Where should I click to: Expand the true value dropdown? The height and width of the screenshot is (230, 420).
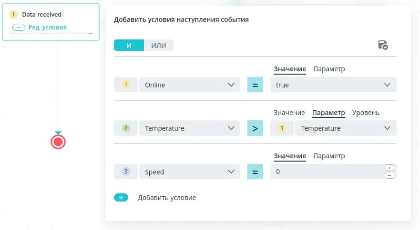[333, 85]
